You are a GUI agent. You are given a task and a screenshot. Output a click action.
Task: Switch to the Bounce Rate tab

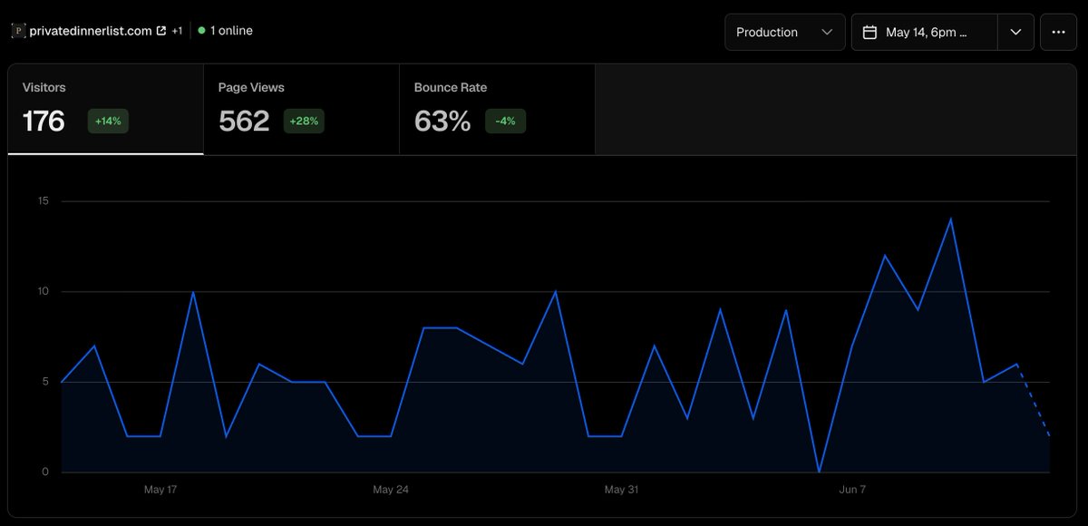click(x=498, y=110)
